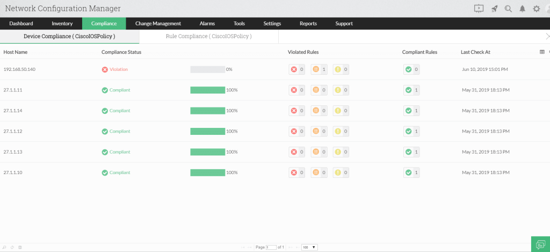The height and width of the screenshot is (252, 550).
Task: Open the presentation video icon in header
Action: tap(479, 9)
